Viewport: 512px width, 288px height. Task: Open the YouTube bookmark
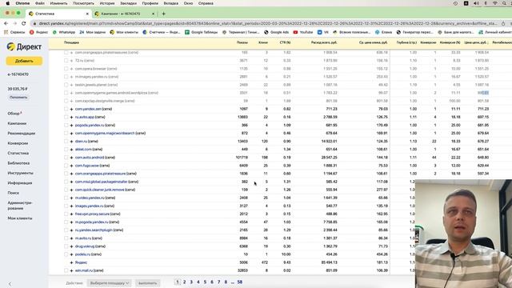click(x=303, y=32)
